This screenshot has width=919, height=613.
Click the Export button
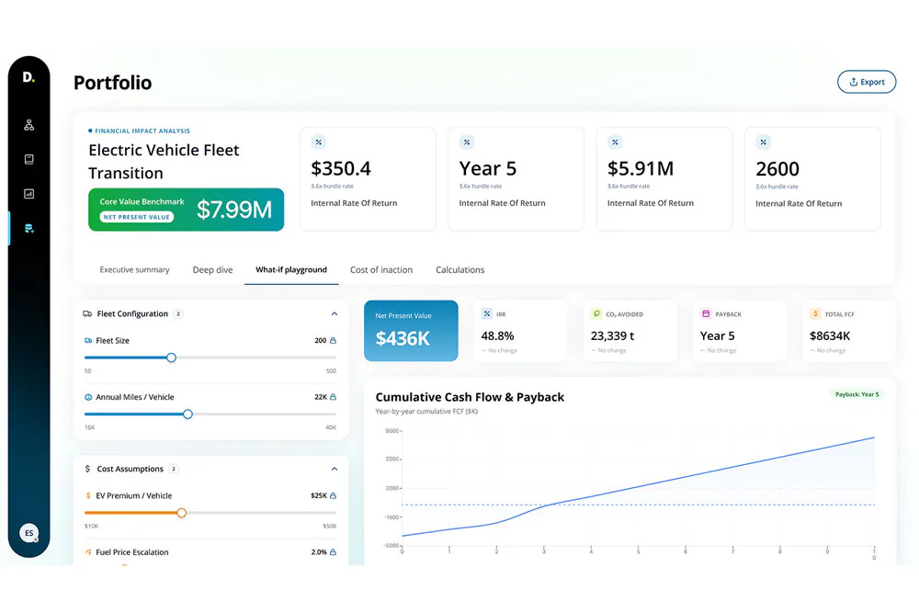[867, 82]
